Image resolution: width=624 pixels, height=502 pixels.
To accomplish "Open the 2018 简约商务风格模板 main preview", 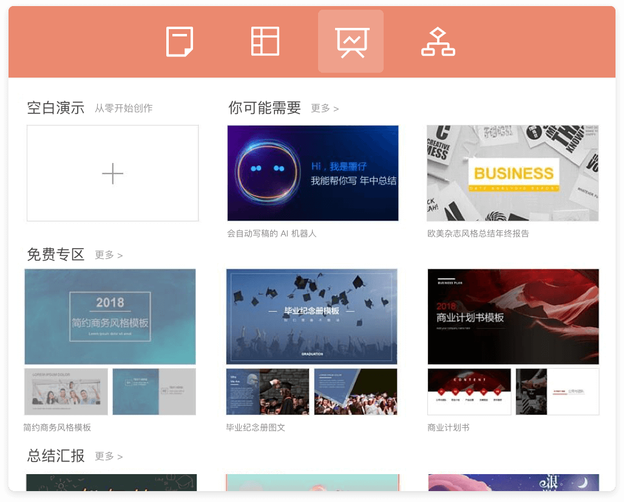I will (x=110, y=316).
